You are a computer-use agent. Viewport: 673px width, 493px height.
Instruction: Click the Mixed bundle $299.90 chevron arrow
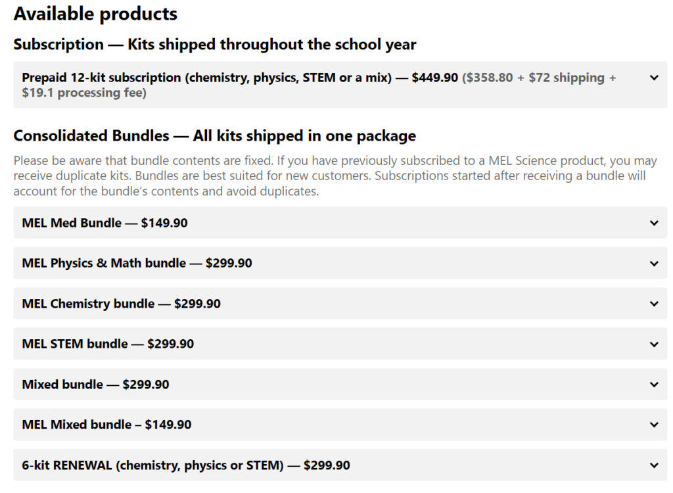[x=654, y=385]
